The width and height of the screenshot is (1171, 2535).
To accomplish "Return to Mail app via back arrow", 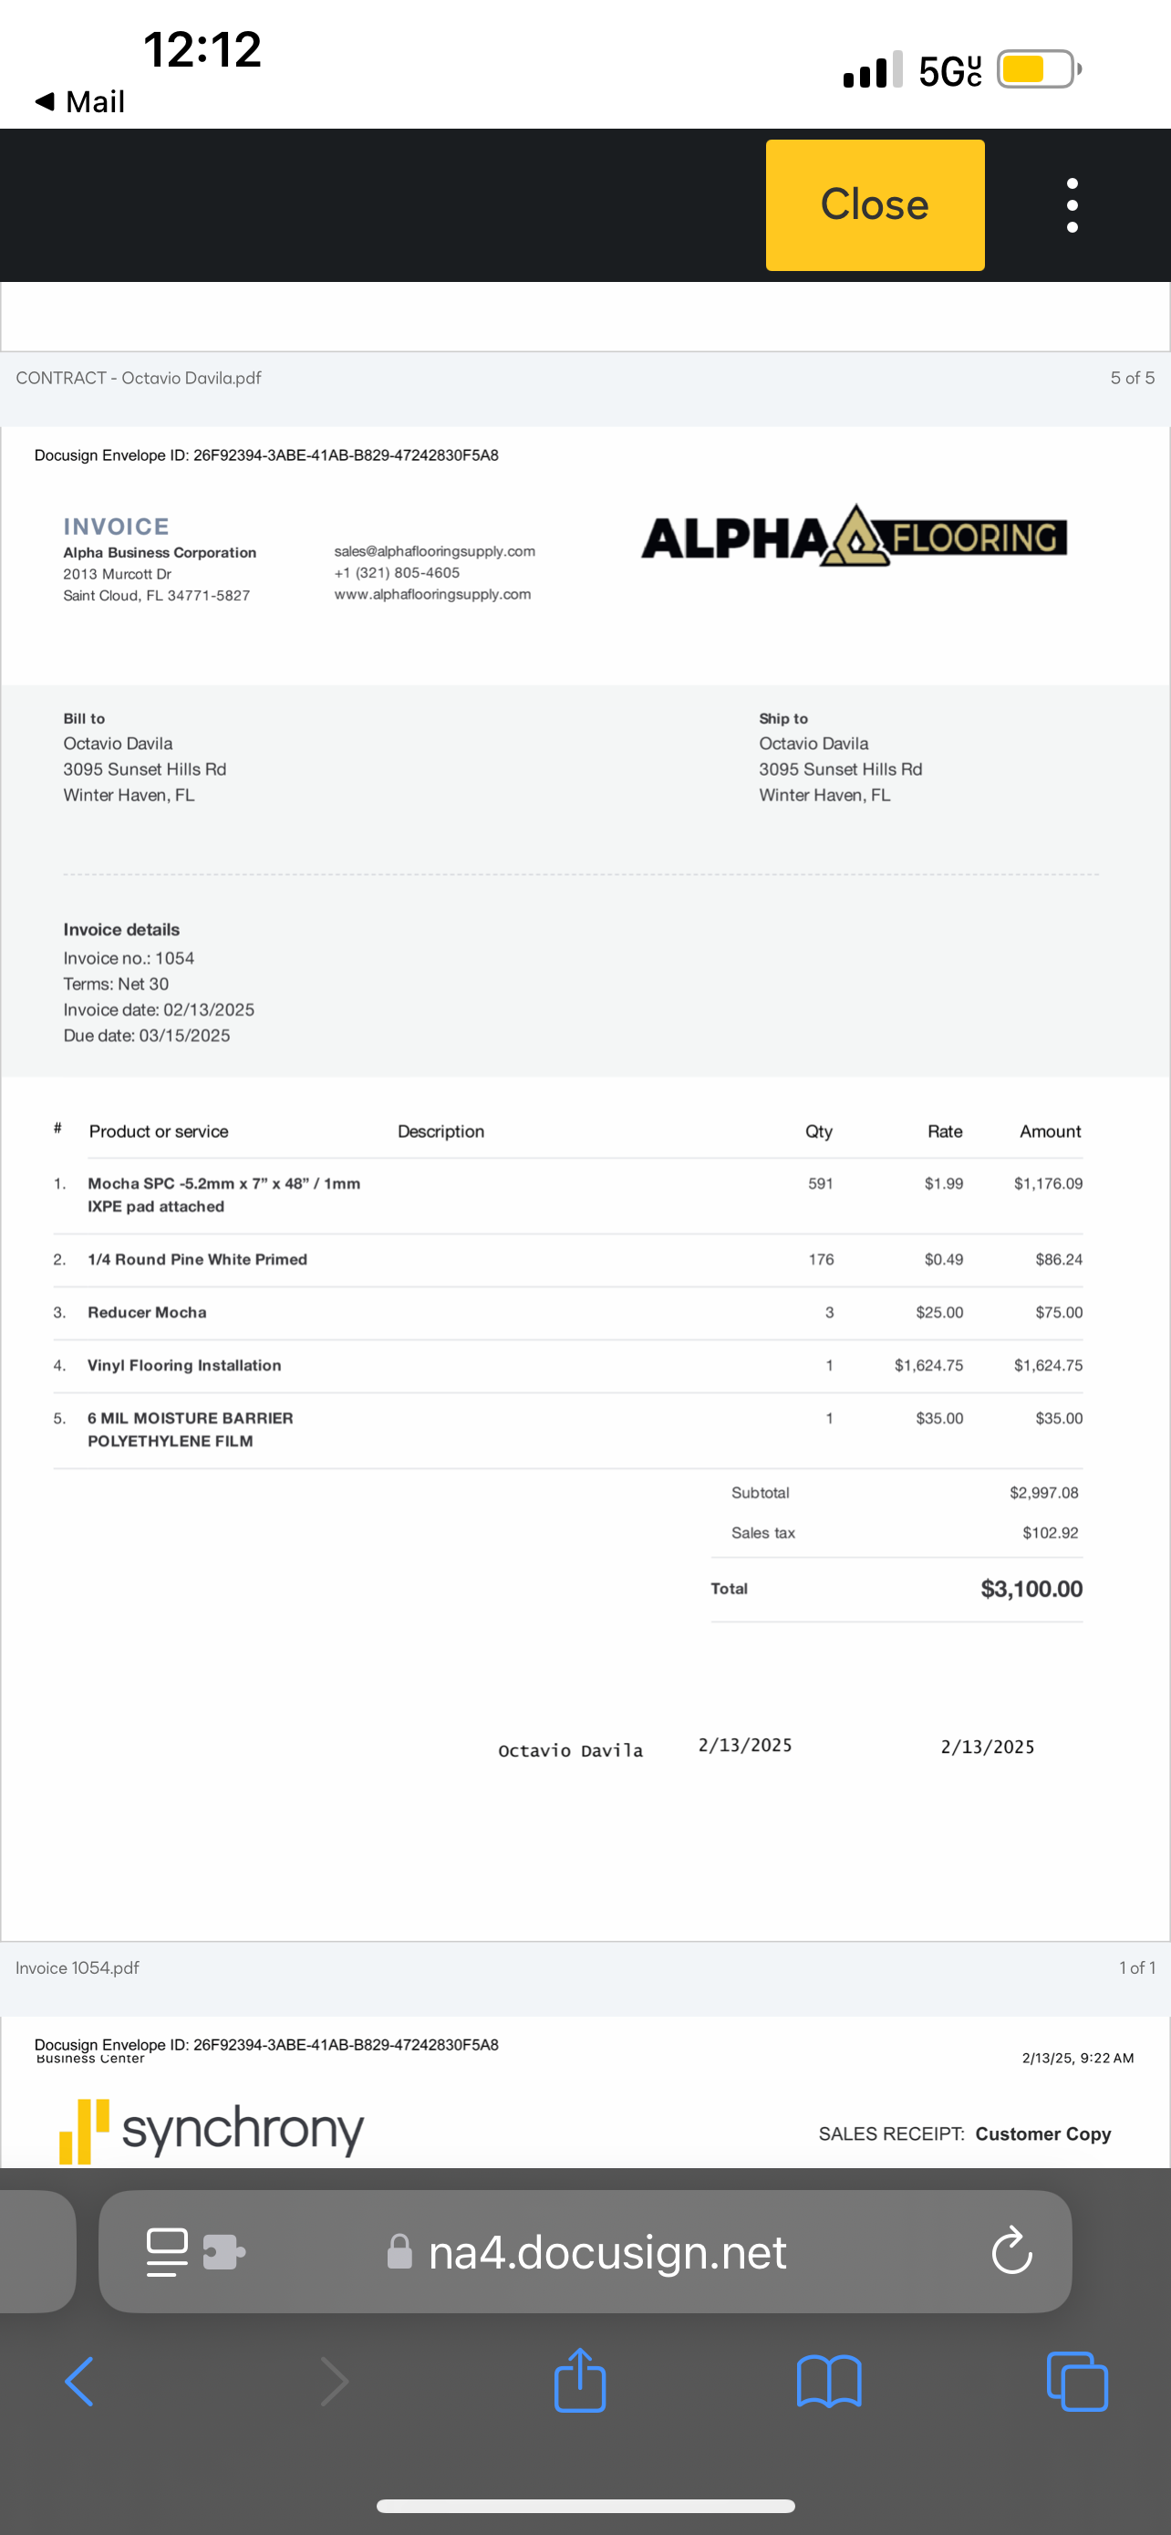I will coord(78,101).
